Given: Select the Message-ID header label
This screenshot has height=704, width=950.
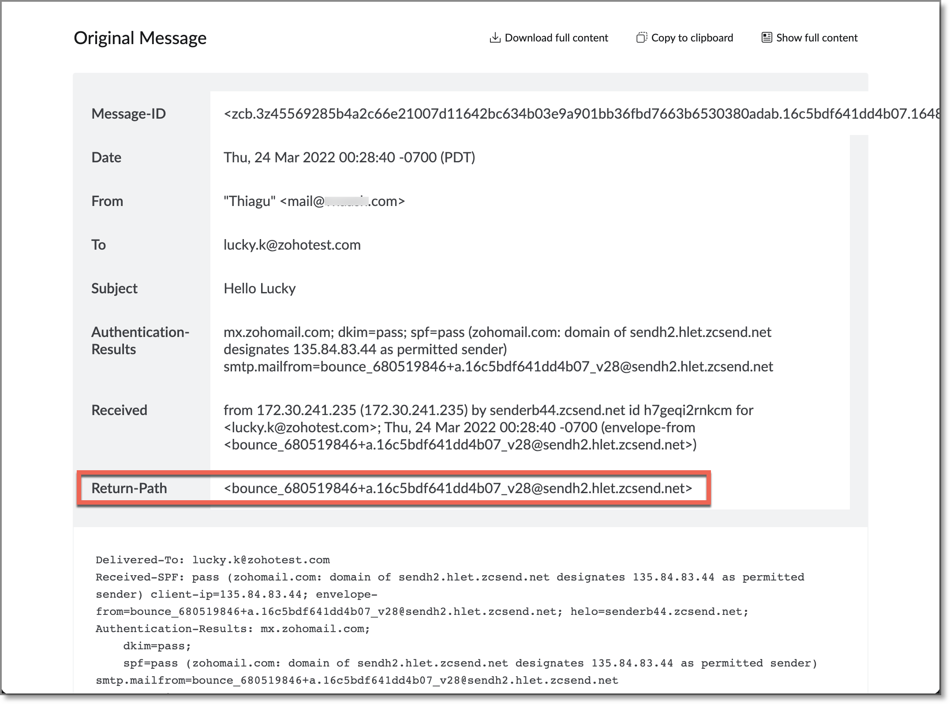Looking at the screenshot, I should click(x=128, y=114).
